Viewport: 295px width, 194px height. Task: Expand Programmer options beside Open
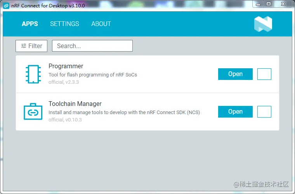coord(264,74)
